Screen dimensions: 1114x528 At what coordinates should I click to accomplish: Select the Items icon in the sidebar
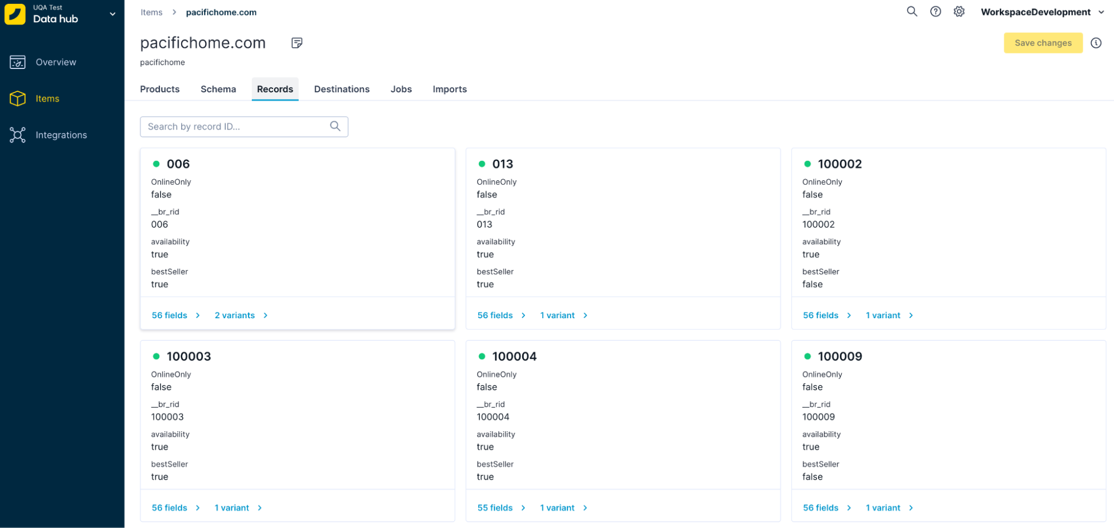coord(18,98)
